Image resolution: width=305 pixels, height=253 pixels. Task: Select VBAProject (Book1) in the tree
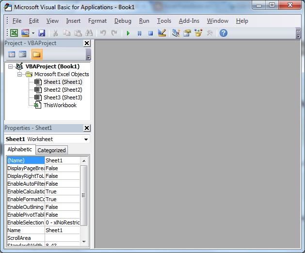(x=52, y=66)
